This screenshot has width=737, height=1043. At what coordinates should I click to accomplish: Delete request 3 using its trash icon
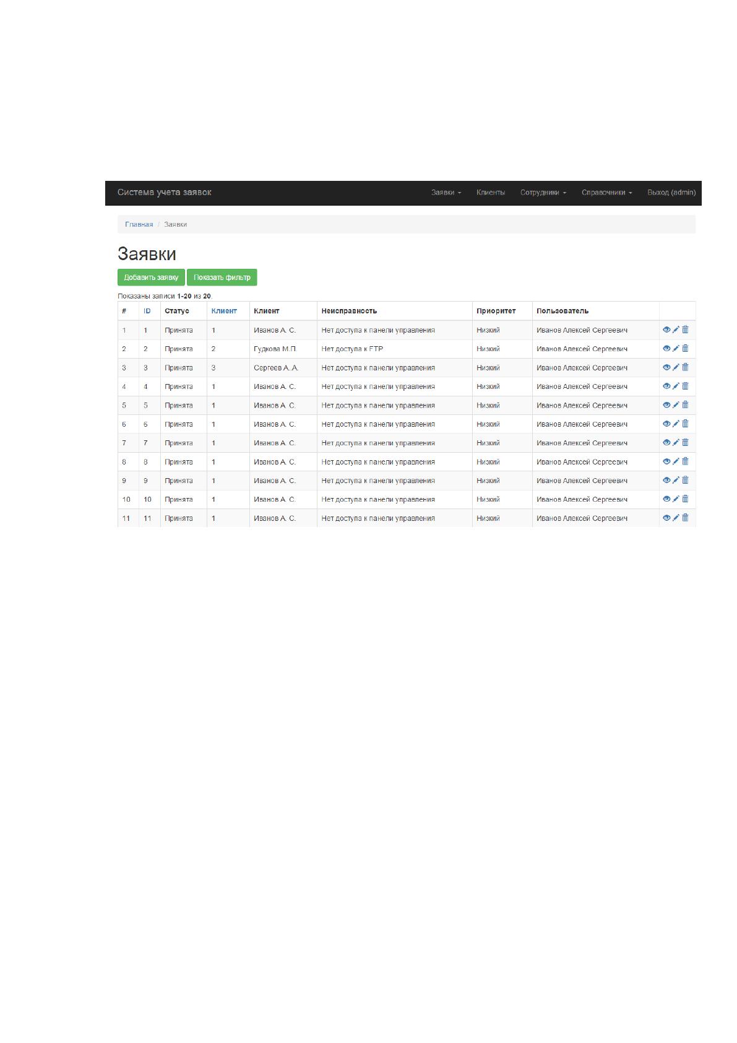pos(685,367)
